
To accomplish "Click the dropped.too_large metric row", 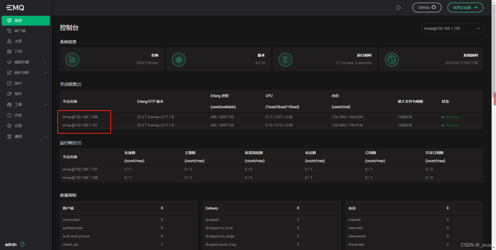I will pyautogui.click(x=272, y=236).
